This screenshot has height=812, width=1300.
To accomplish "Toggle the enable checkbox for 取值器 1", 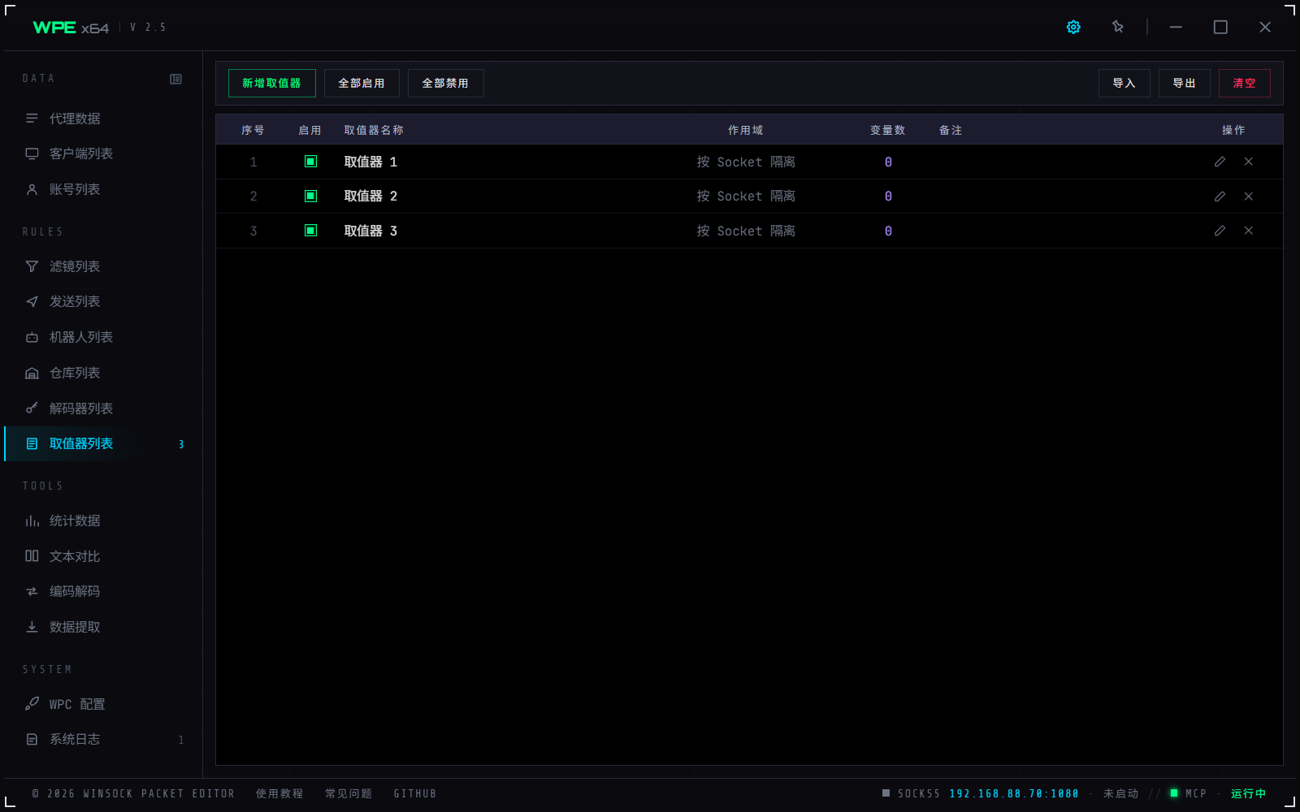I will (x=310, y=162).
